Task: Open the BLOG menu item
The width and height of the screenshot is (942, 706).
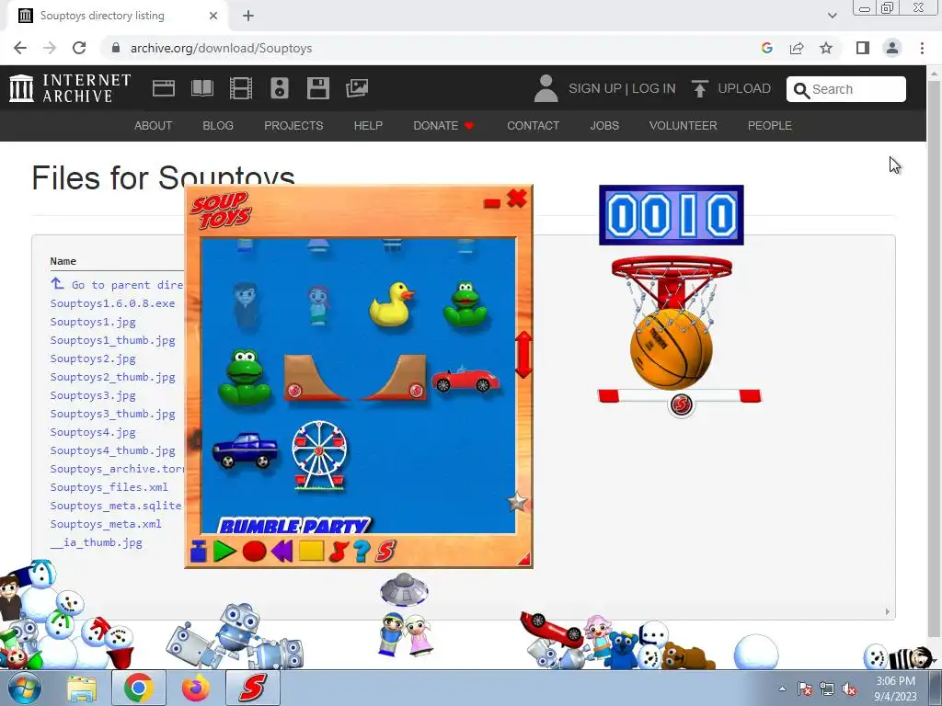Action: coord(218,125)
